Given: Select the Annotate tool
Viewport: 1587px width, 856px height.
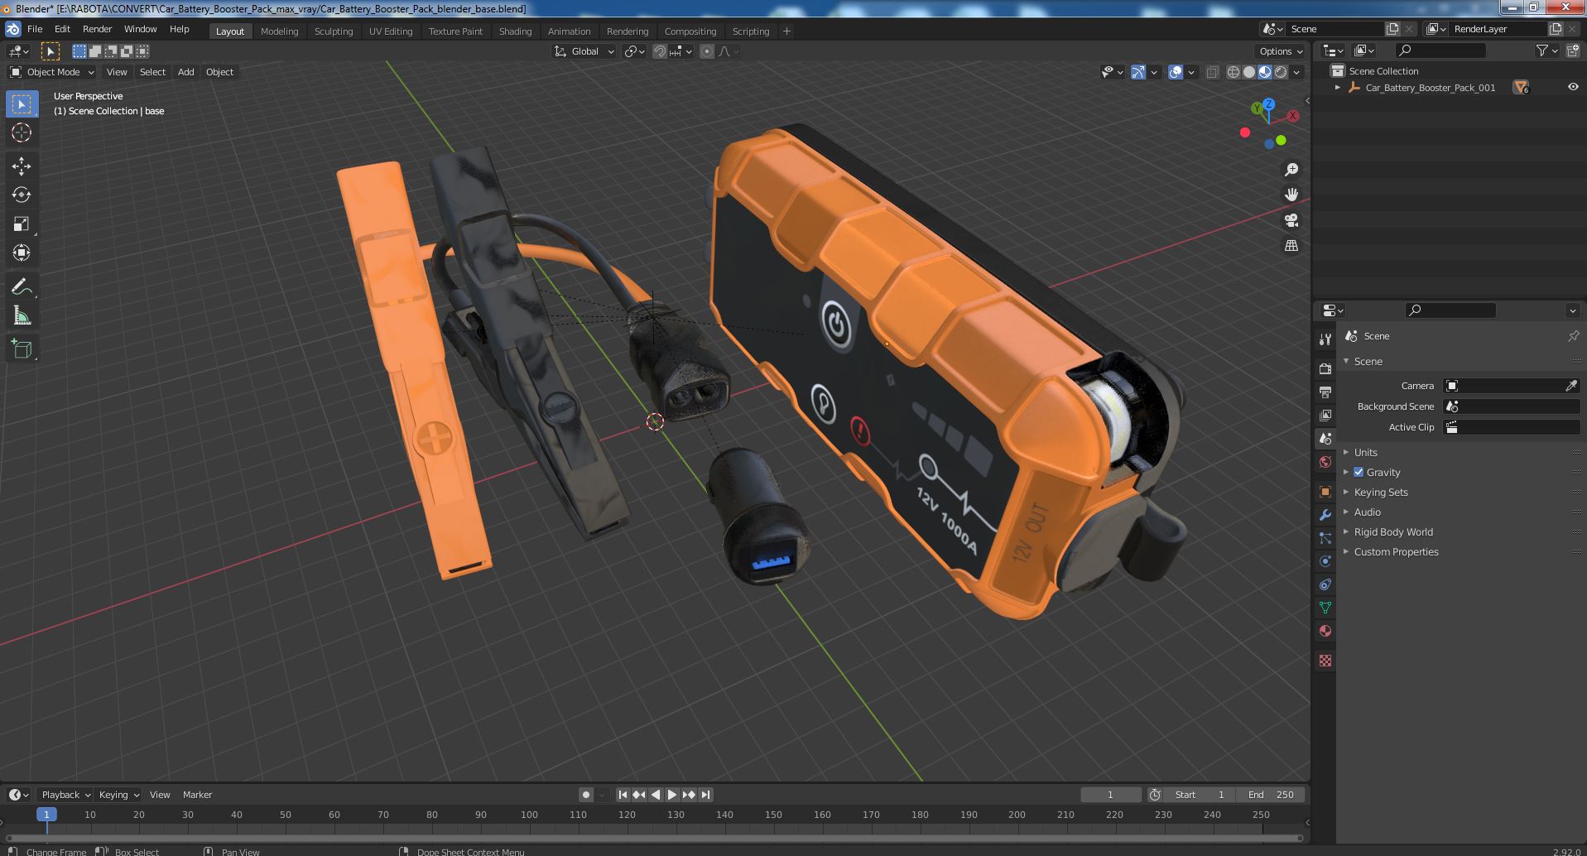Looking at the screenshot, I should tap(22, 286).
